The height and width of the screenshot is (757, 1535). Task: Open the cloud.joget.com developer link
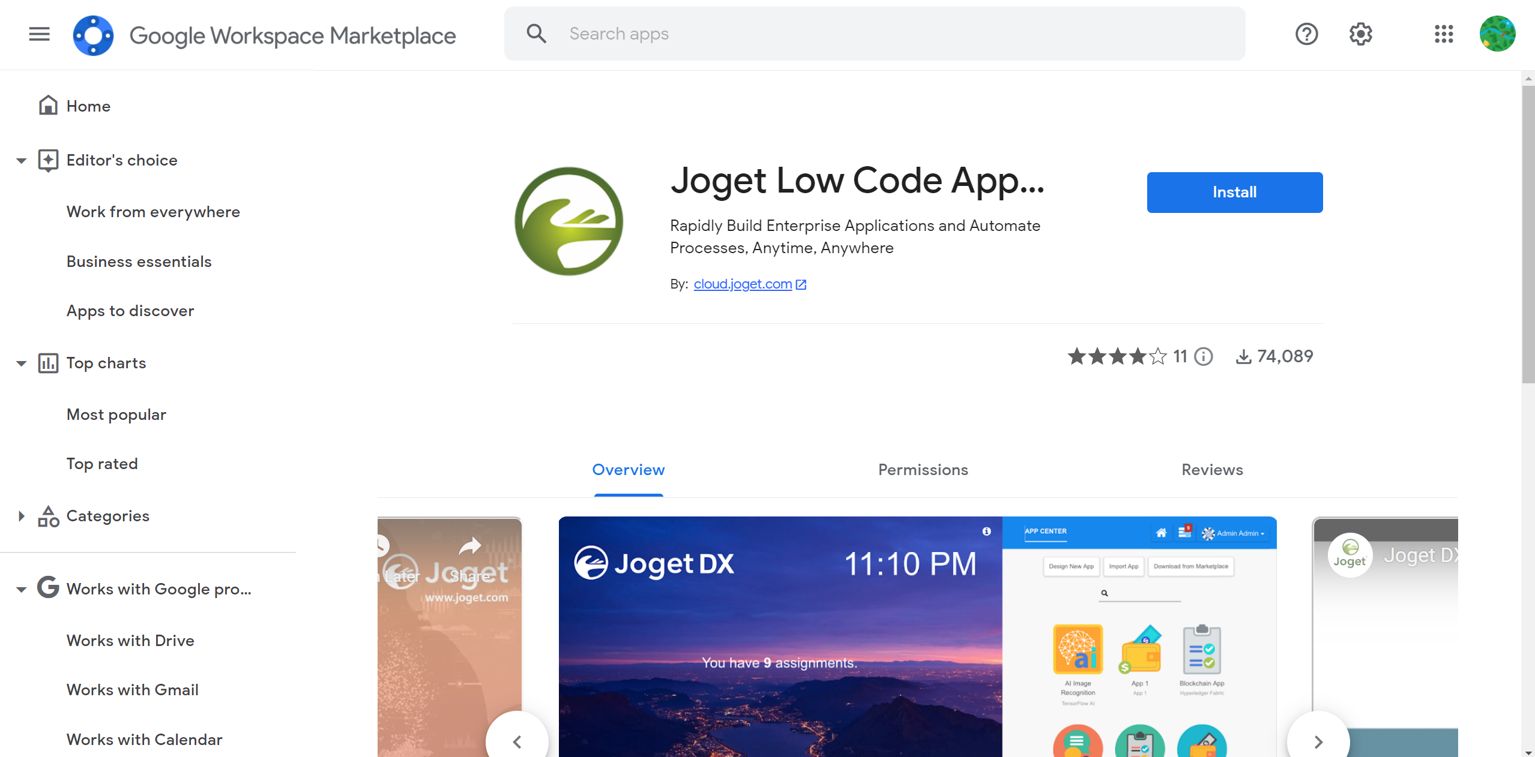tap(743, 284)
